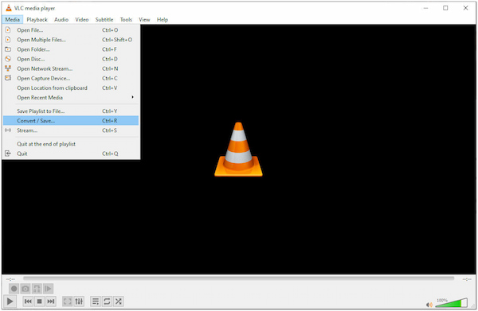The height and width of the screenshot is (311, 478).
Task: Choose Save Playlist to File... entry
Action: (x=71, y=111)
